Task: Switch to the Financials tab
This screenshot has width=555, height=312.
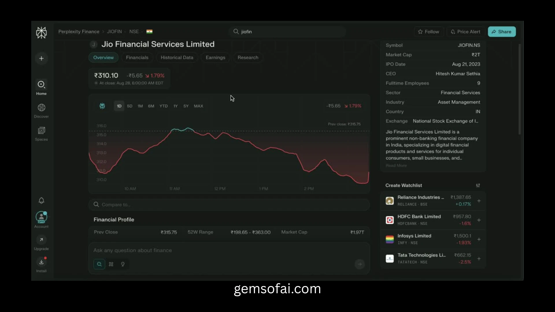Action: coord(137,57)
